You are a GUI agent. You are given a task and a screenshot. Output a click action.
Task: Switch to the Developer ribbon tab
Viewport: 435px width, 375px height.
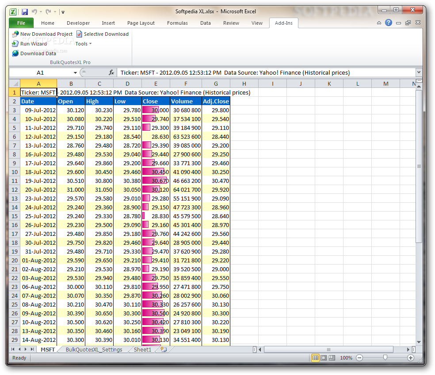point(78,23)
